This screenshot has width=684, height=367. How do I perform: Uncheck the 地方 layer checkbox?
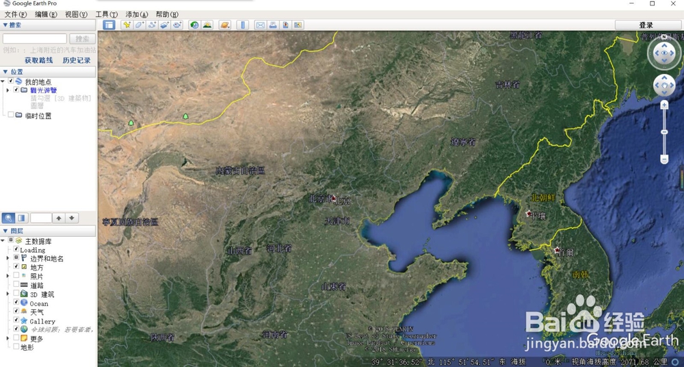point(16,266)
